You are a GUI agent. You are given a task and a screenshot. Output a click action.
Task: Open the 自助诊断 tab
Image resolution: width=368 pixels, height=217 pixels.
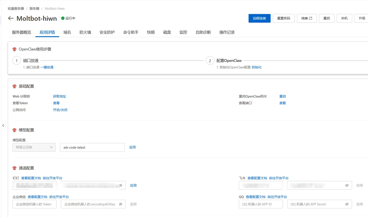pyautogui.click(x=203, y=32)
